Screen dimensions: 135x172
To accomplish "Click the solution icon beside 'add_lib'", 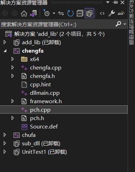I will (8, 34).
